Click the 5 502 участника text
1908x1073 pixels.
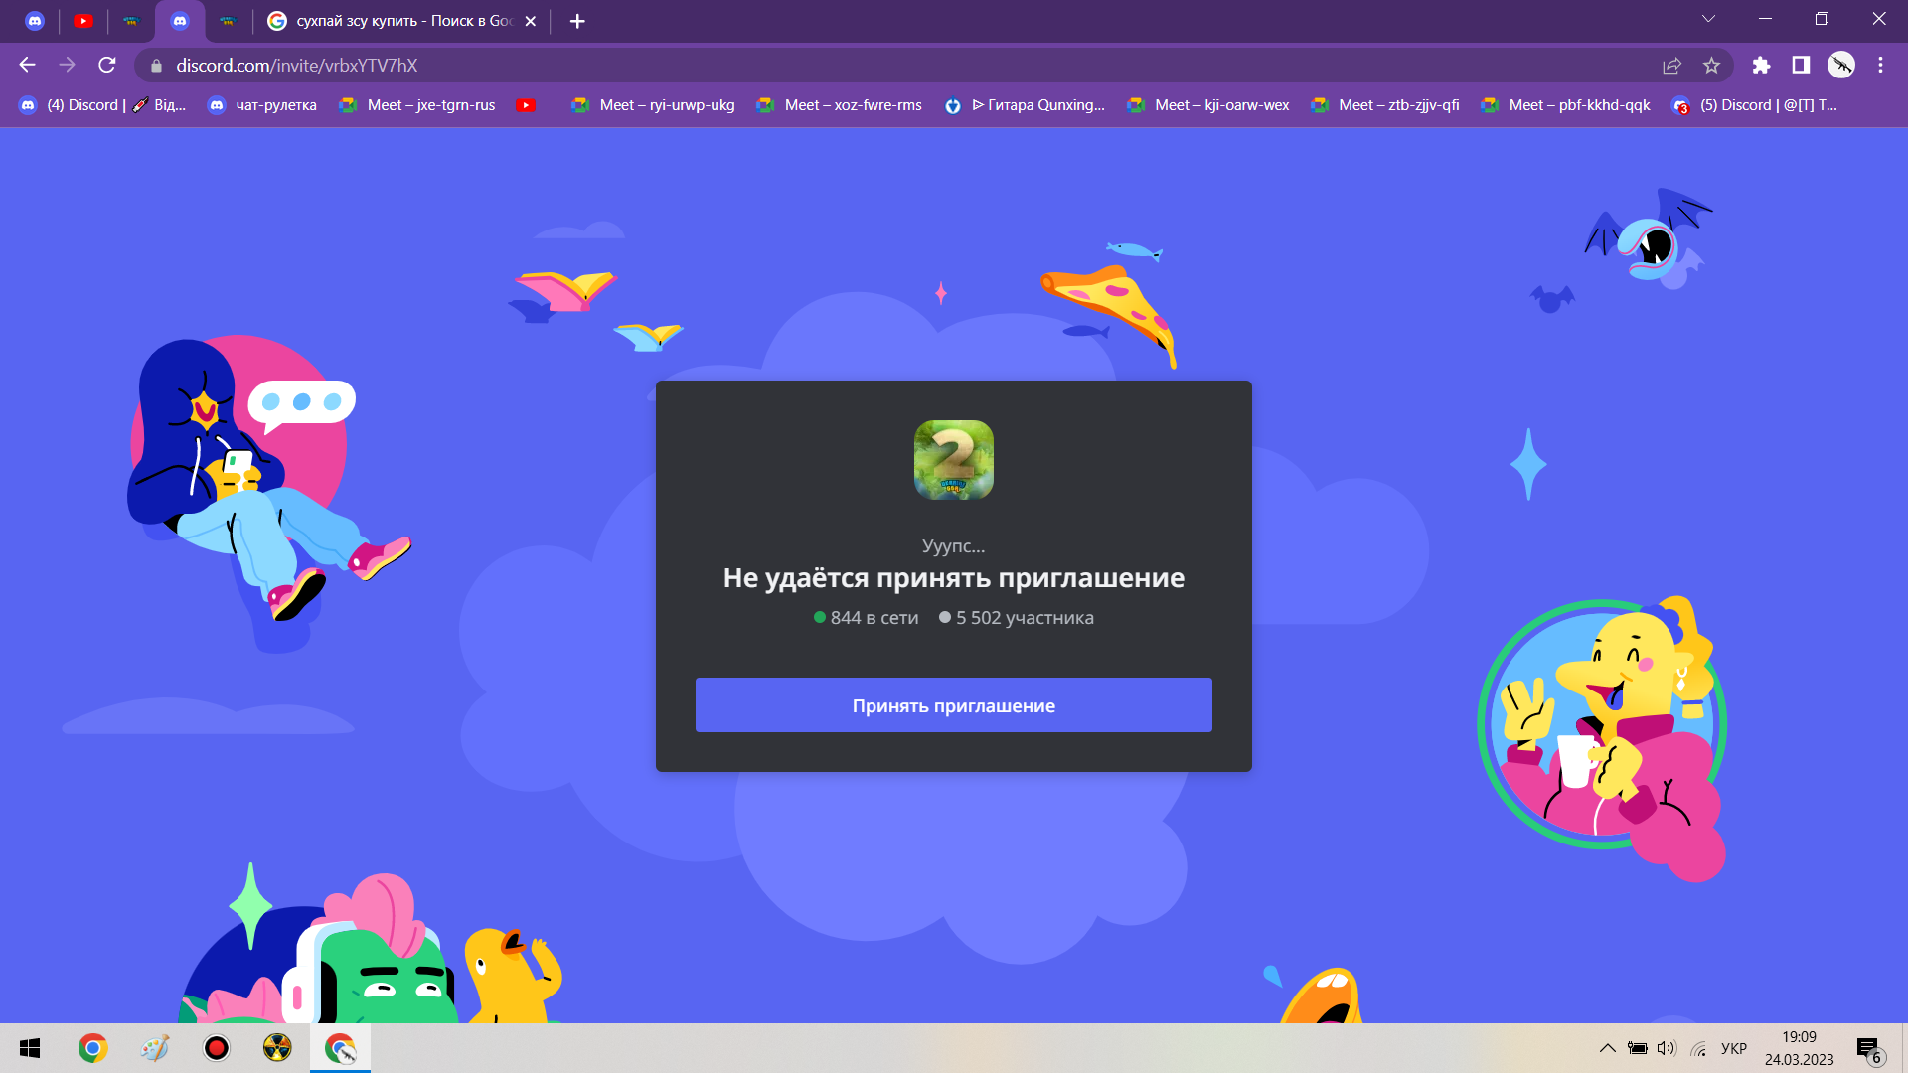1025,617
